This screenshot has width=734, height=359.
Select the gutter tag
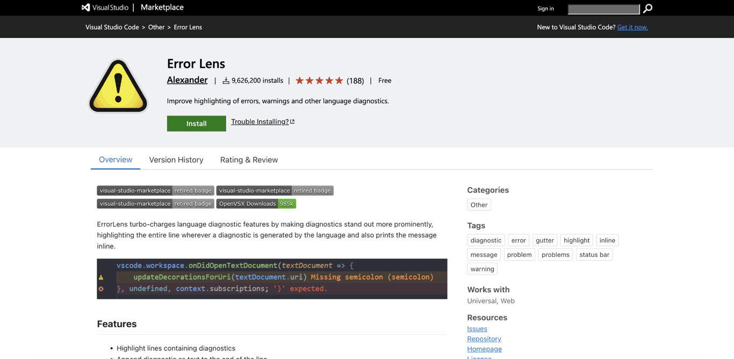click(544, 240)
